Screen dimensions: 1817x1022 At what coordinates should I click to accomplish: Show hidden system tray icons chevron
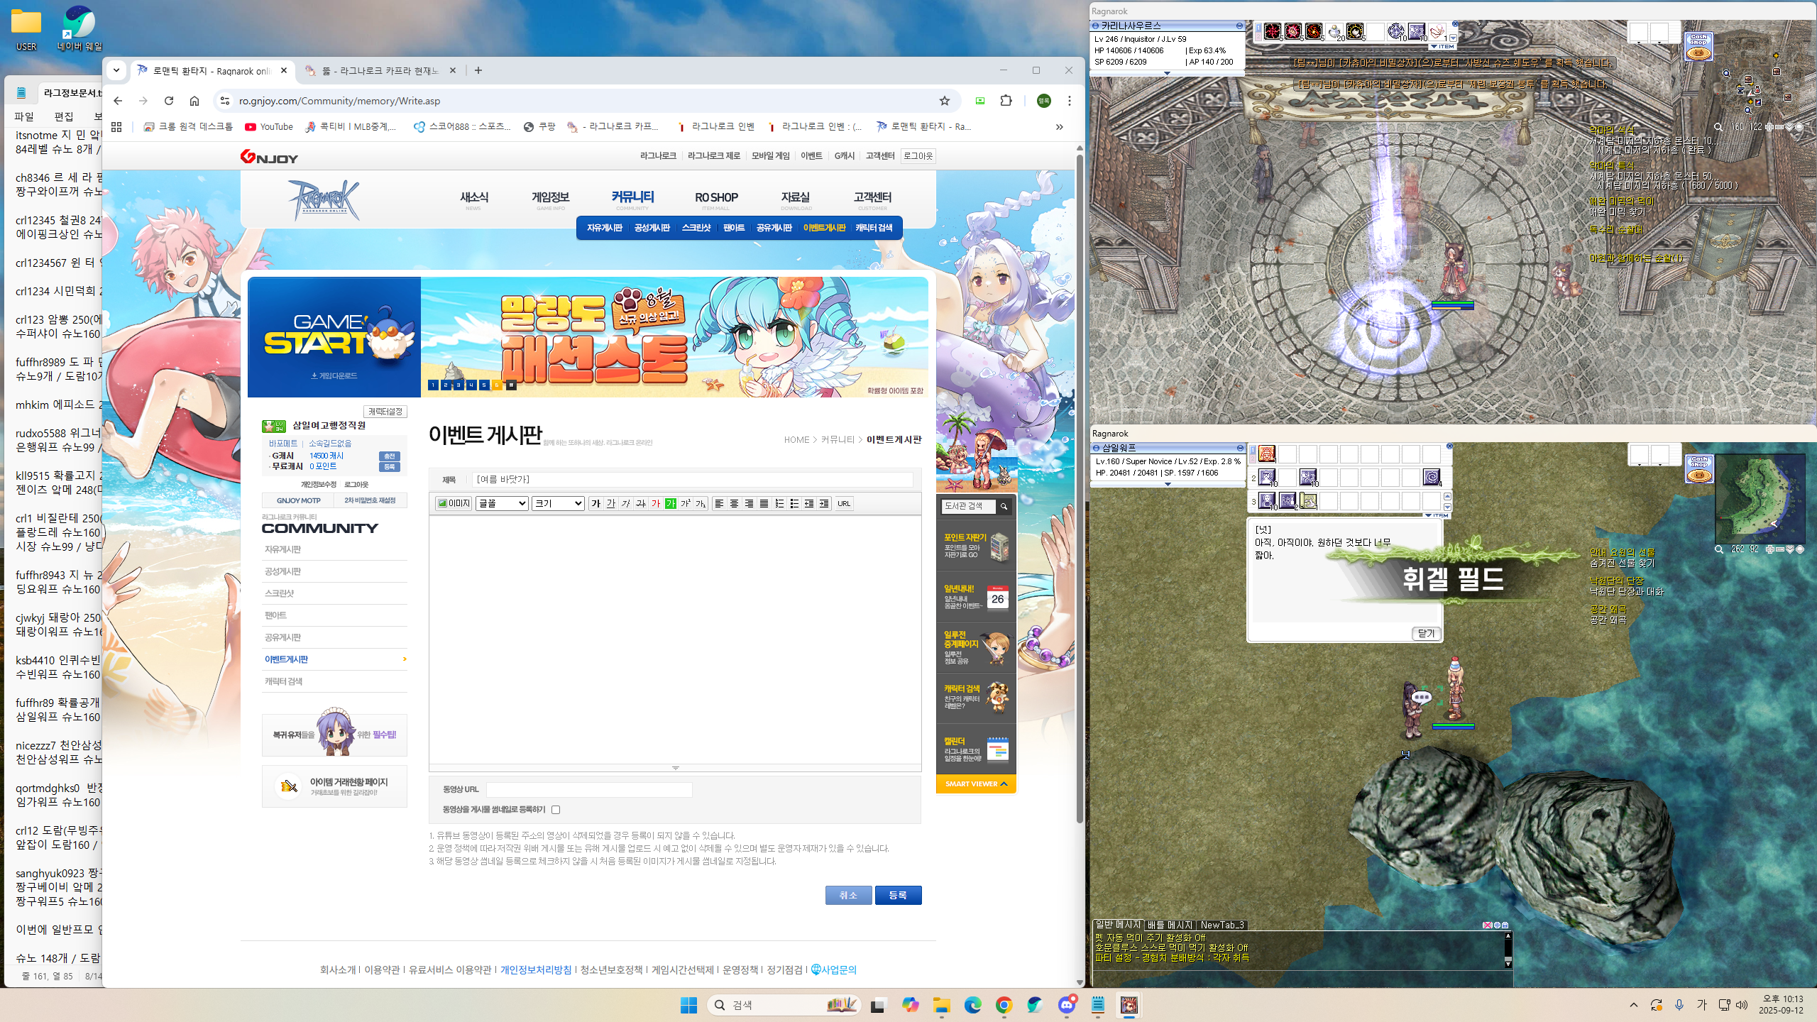(x=1633, y=1005)
